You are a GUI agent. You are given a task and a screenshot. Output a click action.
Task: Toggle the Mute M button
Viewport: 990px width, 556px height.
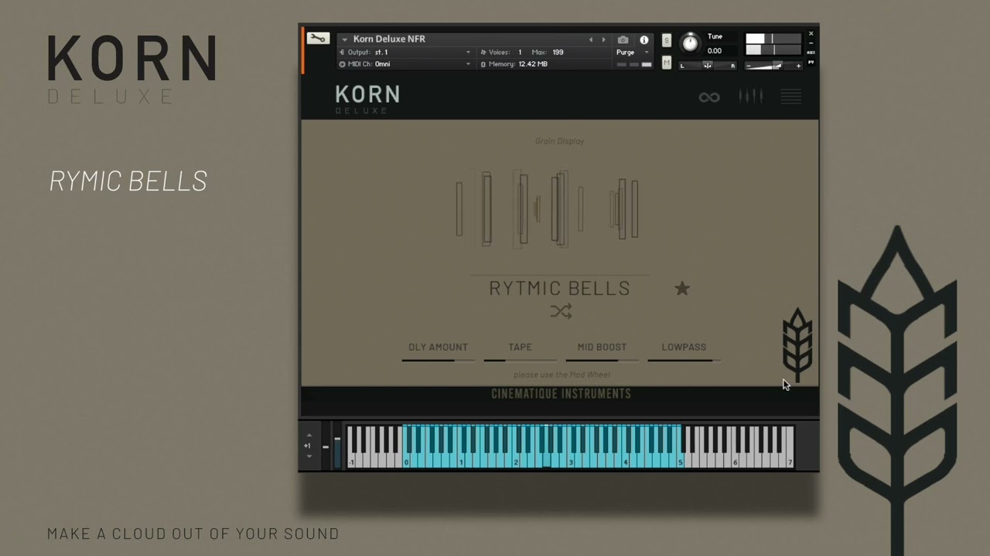click(666, 63)
